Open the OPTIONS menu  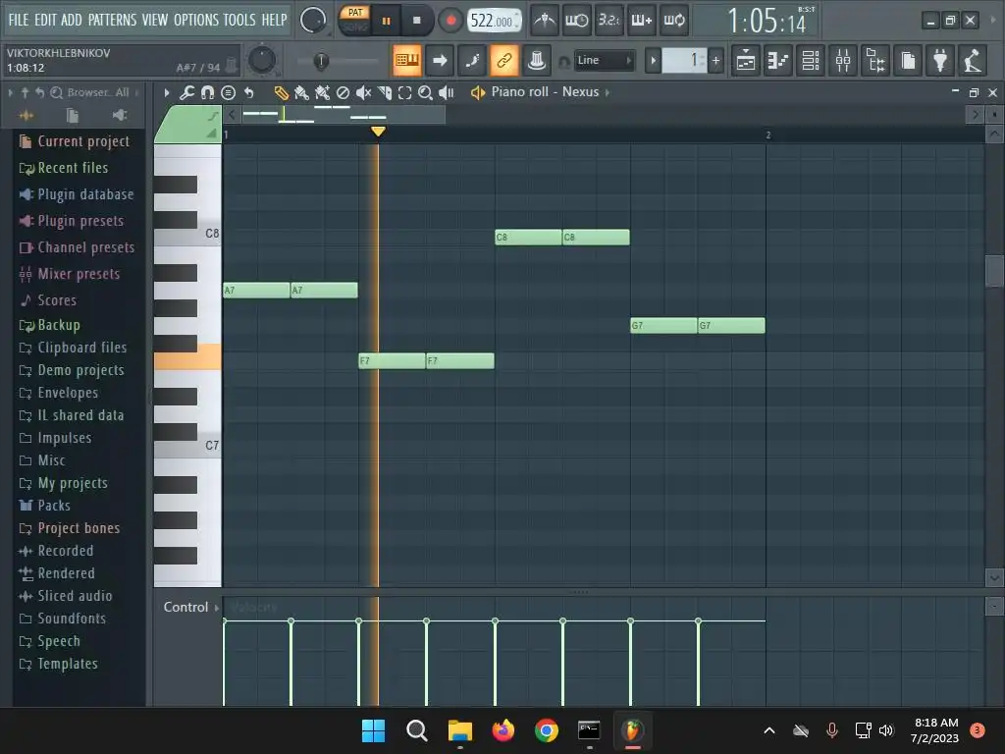(196, 20)
